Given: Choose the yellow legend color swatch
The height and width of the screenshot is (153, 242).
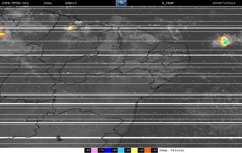Looking at the screenshot, I should pyautogui.click(x=134, y=150).
